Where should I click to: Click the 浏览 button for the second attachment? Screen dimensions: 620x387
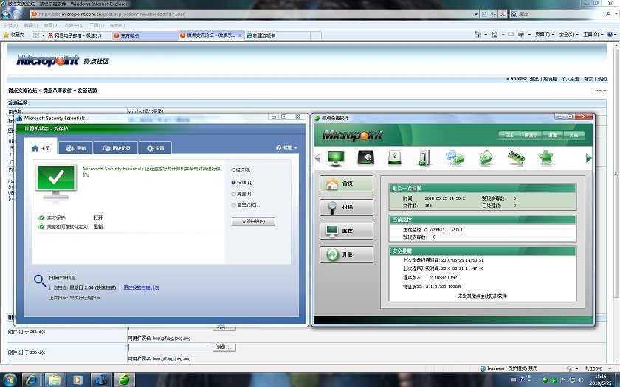(224, 347)
